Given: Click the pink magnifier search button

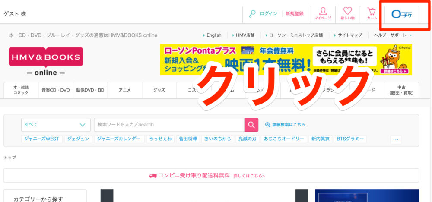Looking at the screenshot, I should (x=251, y=125).
